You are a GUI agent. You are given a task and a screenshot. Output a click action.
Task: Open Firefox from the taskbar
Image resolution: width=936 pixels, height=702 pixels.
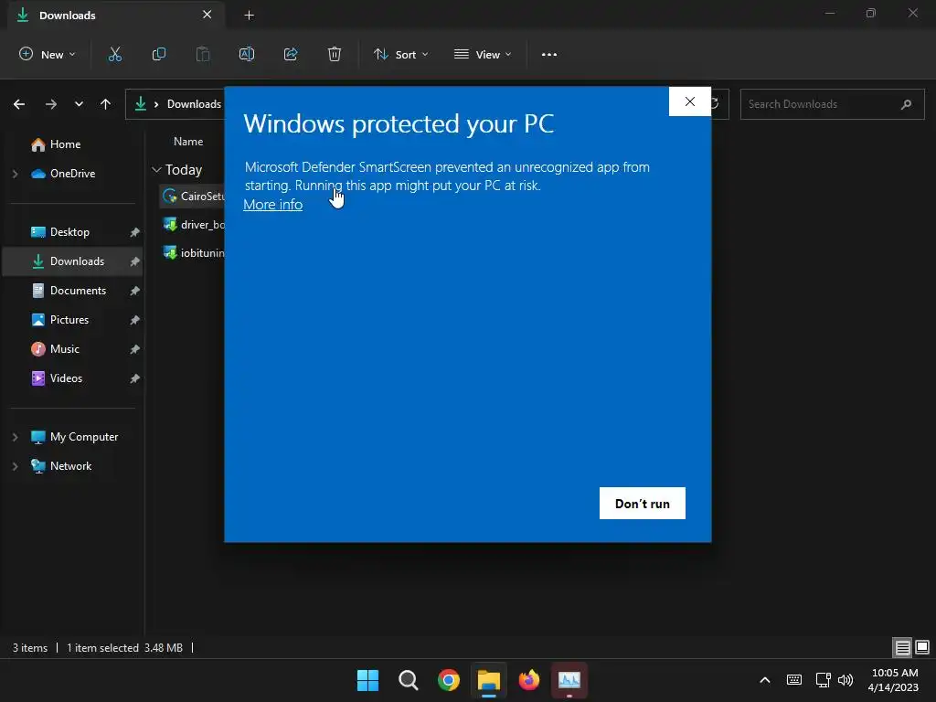point(529,680)
